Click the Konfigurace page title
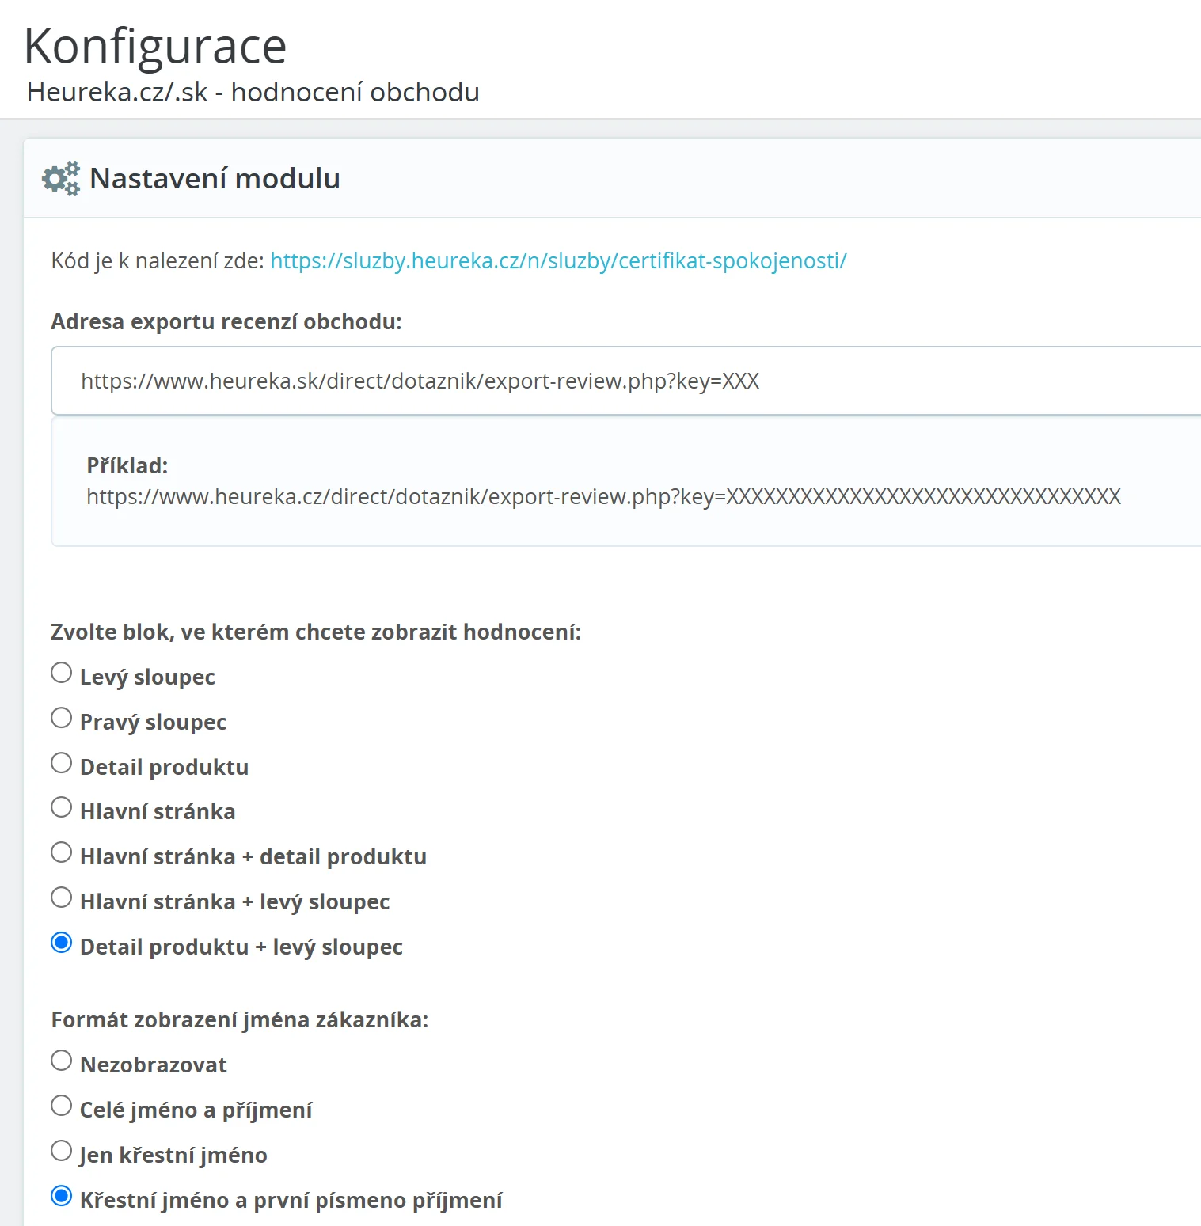Viewport: 1201px width, 1226px height. 155,46
